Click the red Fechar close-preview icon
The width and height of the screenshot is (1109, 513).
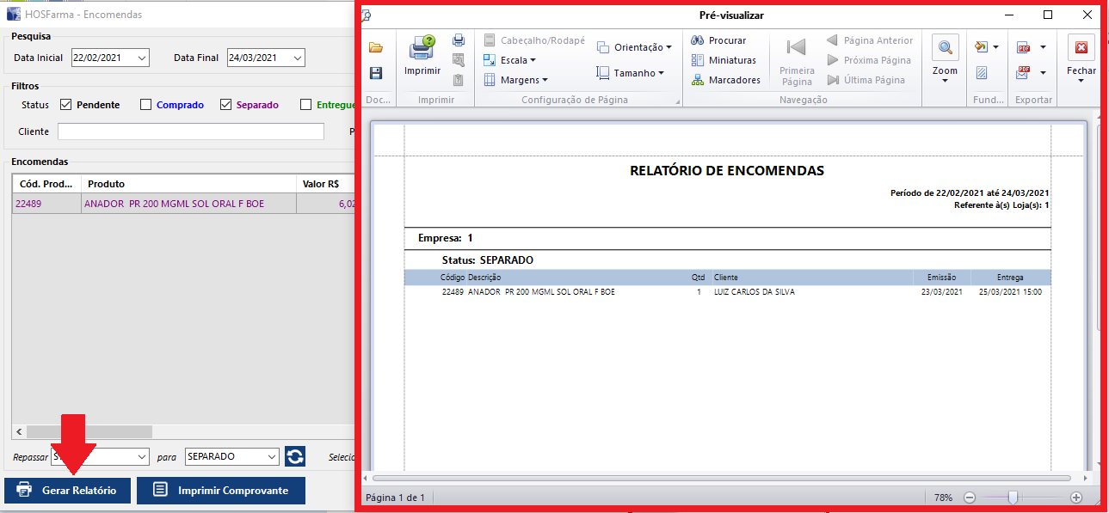pyautogui.click(x=1081, y=48)
